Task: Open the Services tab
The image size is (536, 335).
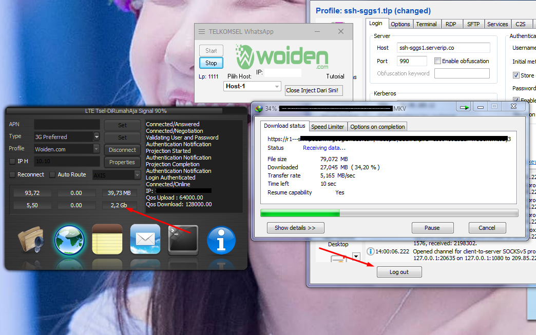Action: [497, 24]
